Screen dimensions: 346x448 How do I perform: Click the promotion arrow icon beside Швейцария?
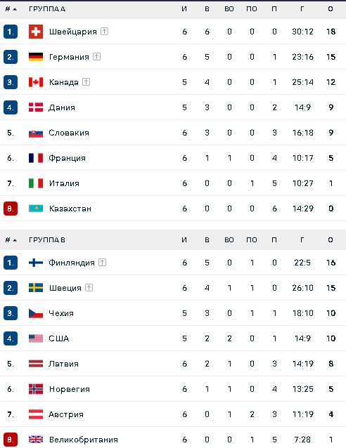tap(105, 31)
